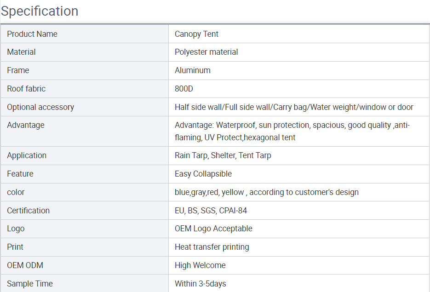Screen dimensions: 430x292
Task: Click Rain Tarp, Shelter application value
Action: click(223, 155)
